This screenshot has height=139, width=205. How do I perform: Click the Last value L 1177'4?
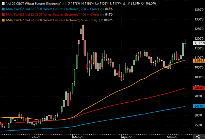point(116,4)
